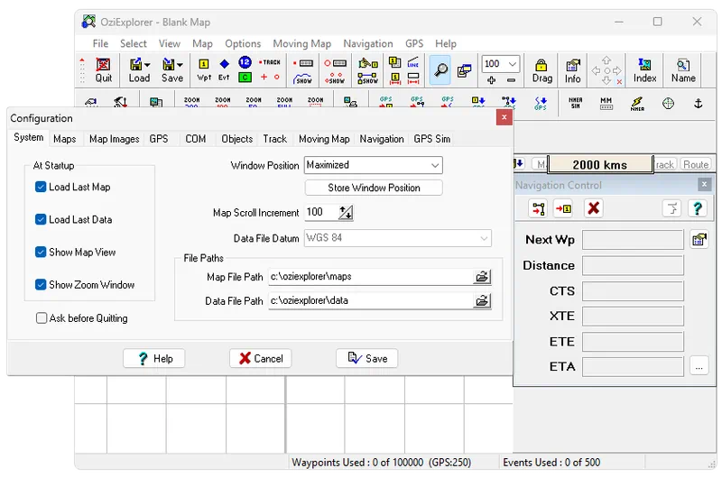722x478 pixels.
Task: Click the green C comment icon
Action: pyautogui.click(x=245, y=78)
